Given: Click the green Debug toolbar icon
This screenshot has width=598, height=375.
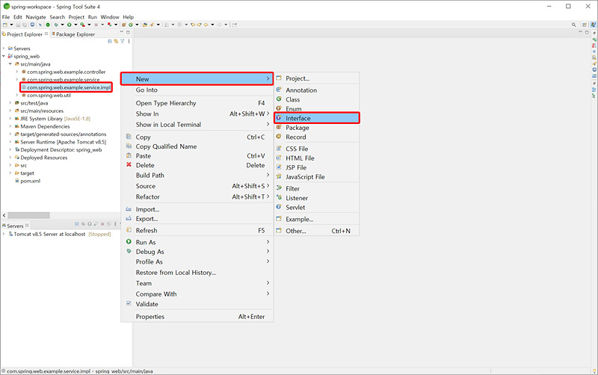Looking at the screenshot, I should [56, 25].
